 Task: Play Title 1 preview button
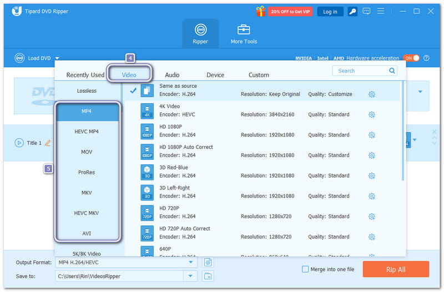19,143
